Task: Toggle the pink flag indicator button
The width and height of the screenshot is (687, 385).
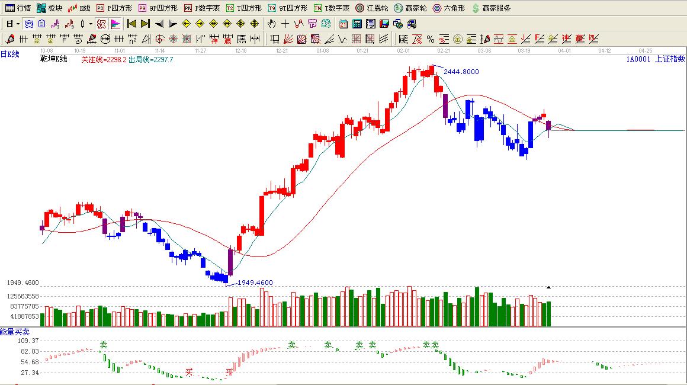Action: pos(115,24)
